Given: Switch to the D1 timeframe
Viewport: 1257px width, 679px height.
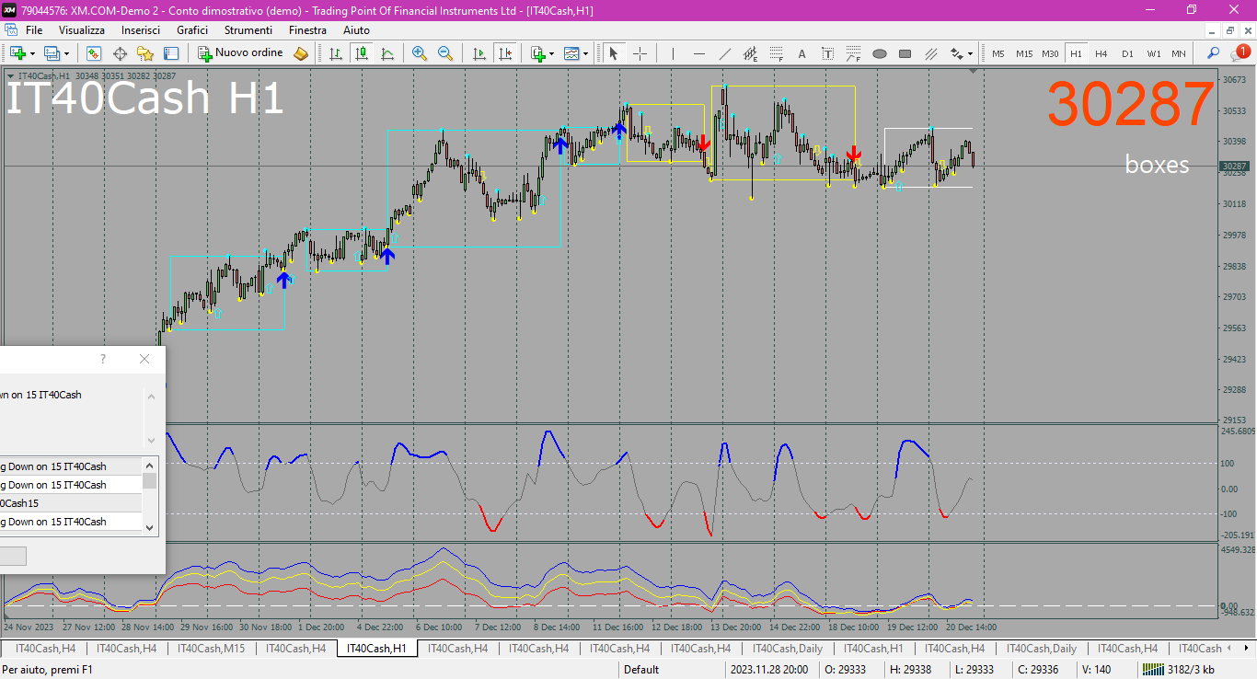Looking at the screenshot, I should (1127, 53).
